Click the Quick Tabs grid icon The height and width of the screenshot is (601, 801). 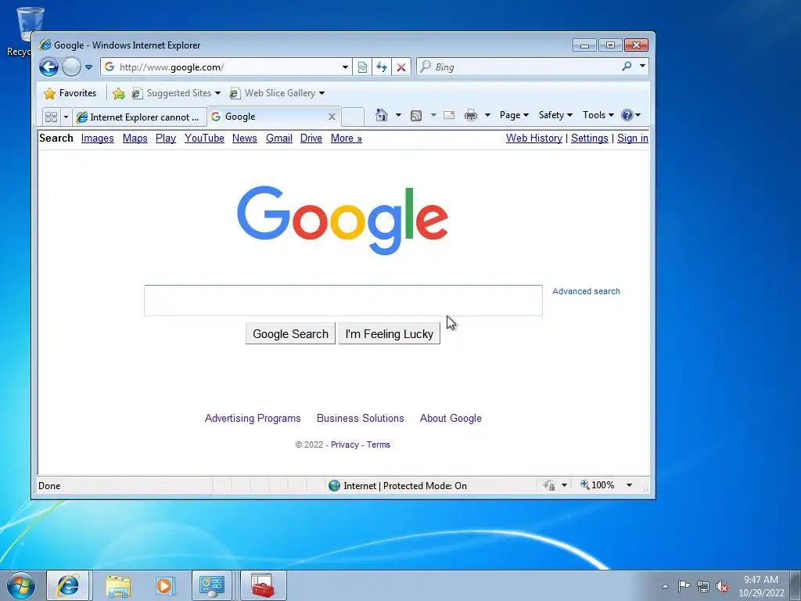(51, 117)
